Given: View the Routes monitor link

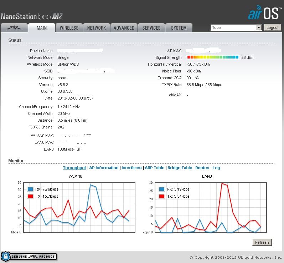Looking at the screenshot, I should [202, 168].
